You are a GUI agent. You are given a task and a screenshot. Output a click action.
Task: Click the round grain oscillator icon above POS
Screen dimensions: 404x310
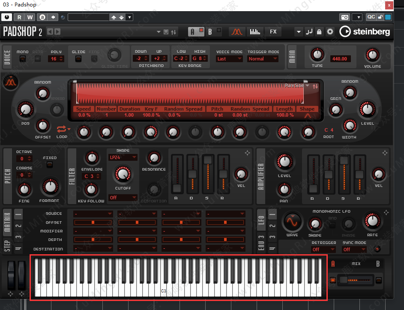11,82
